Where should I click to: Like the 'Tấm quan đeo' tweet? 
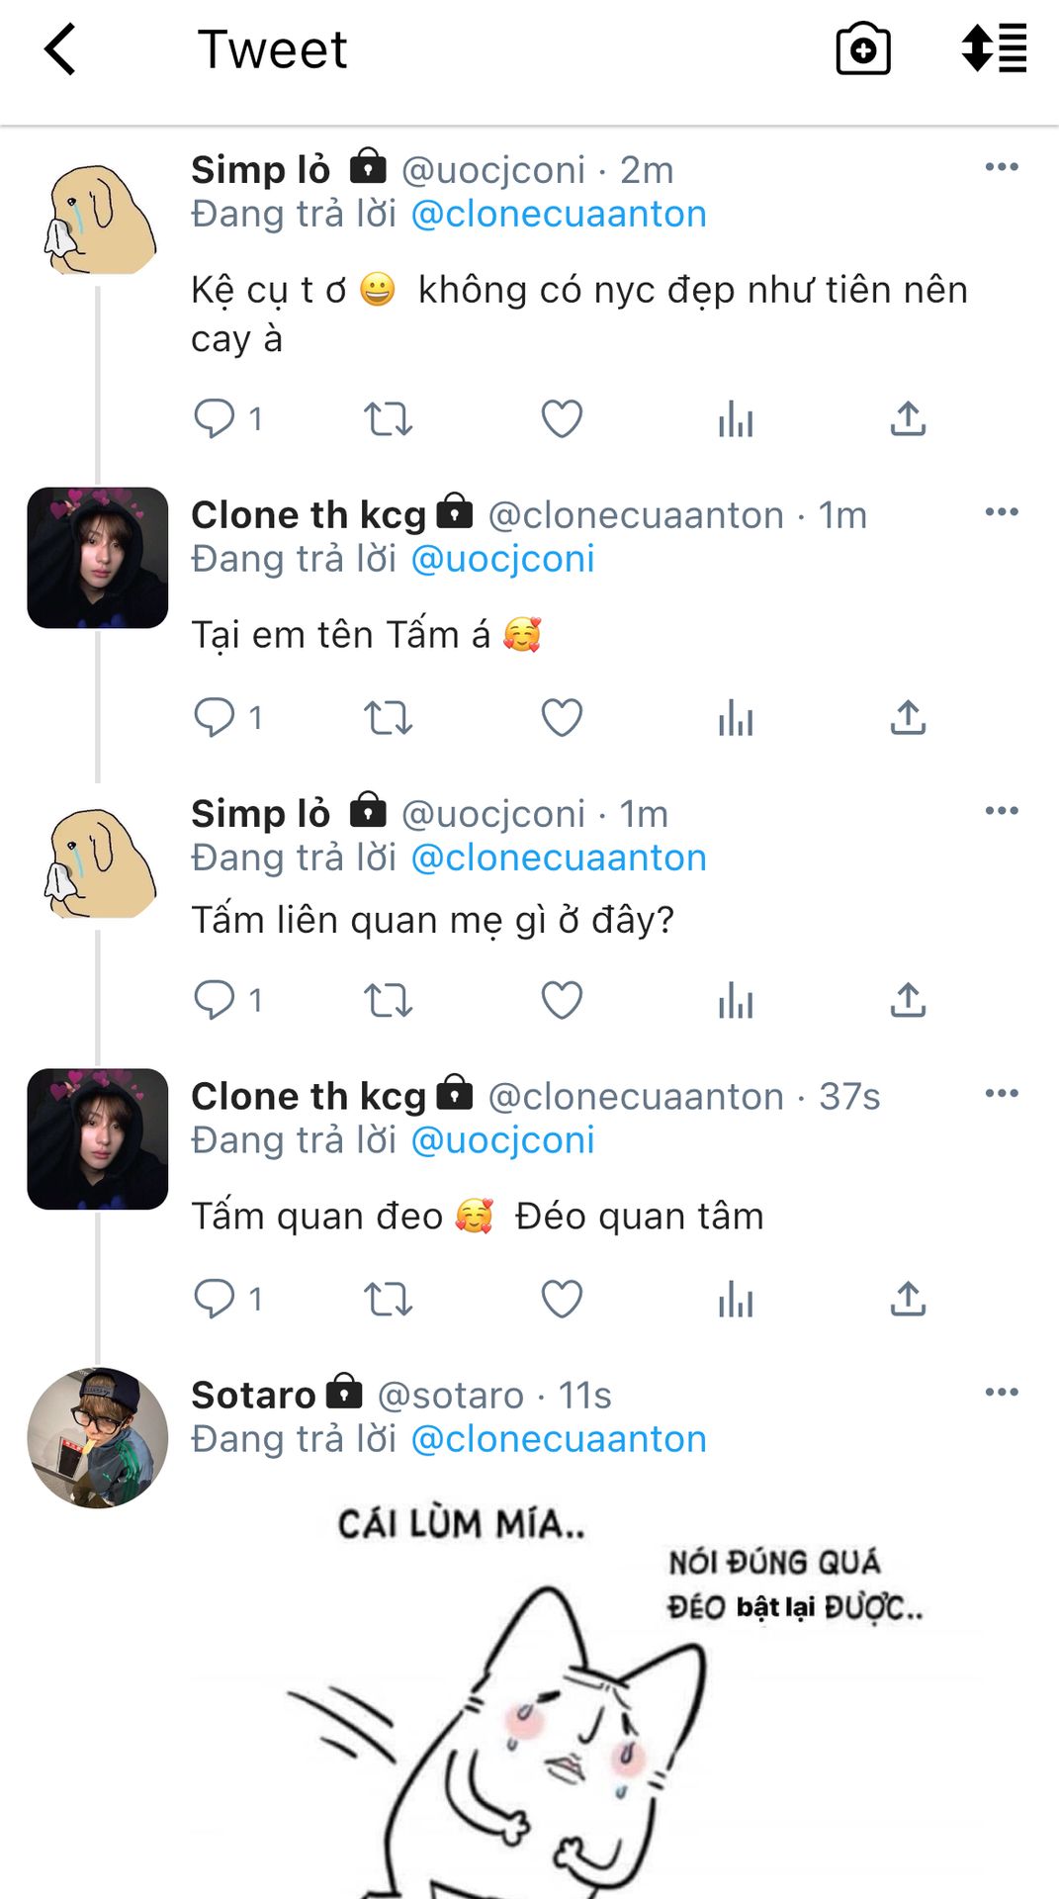click(x=562, y=1299)
